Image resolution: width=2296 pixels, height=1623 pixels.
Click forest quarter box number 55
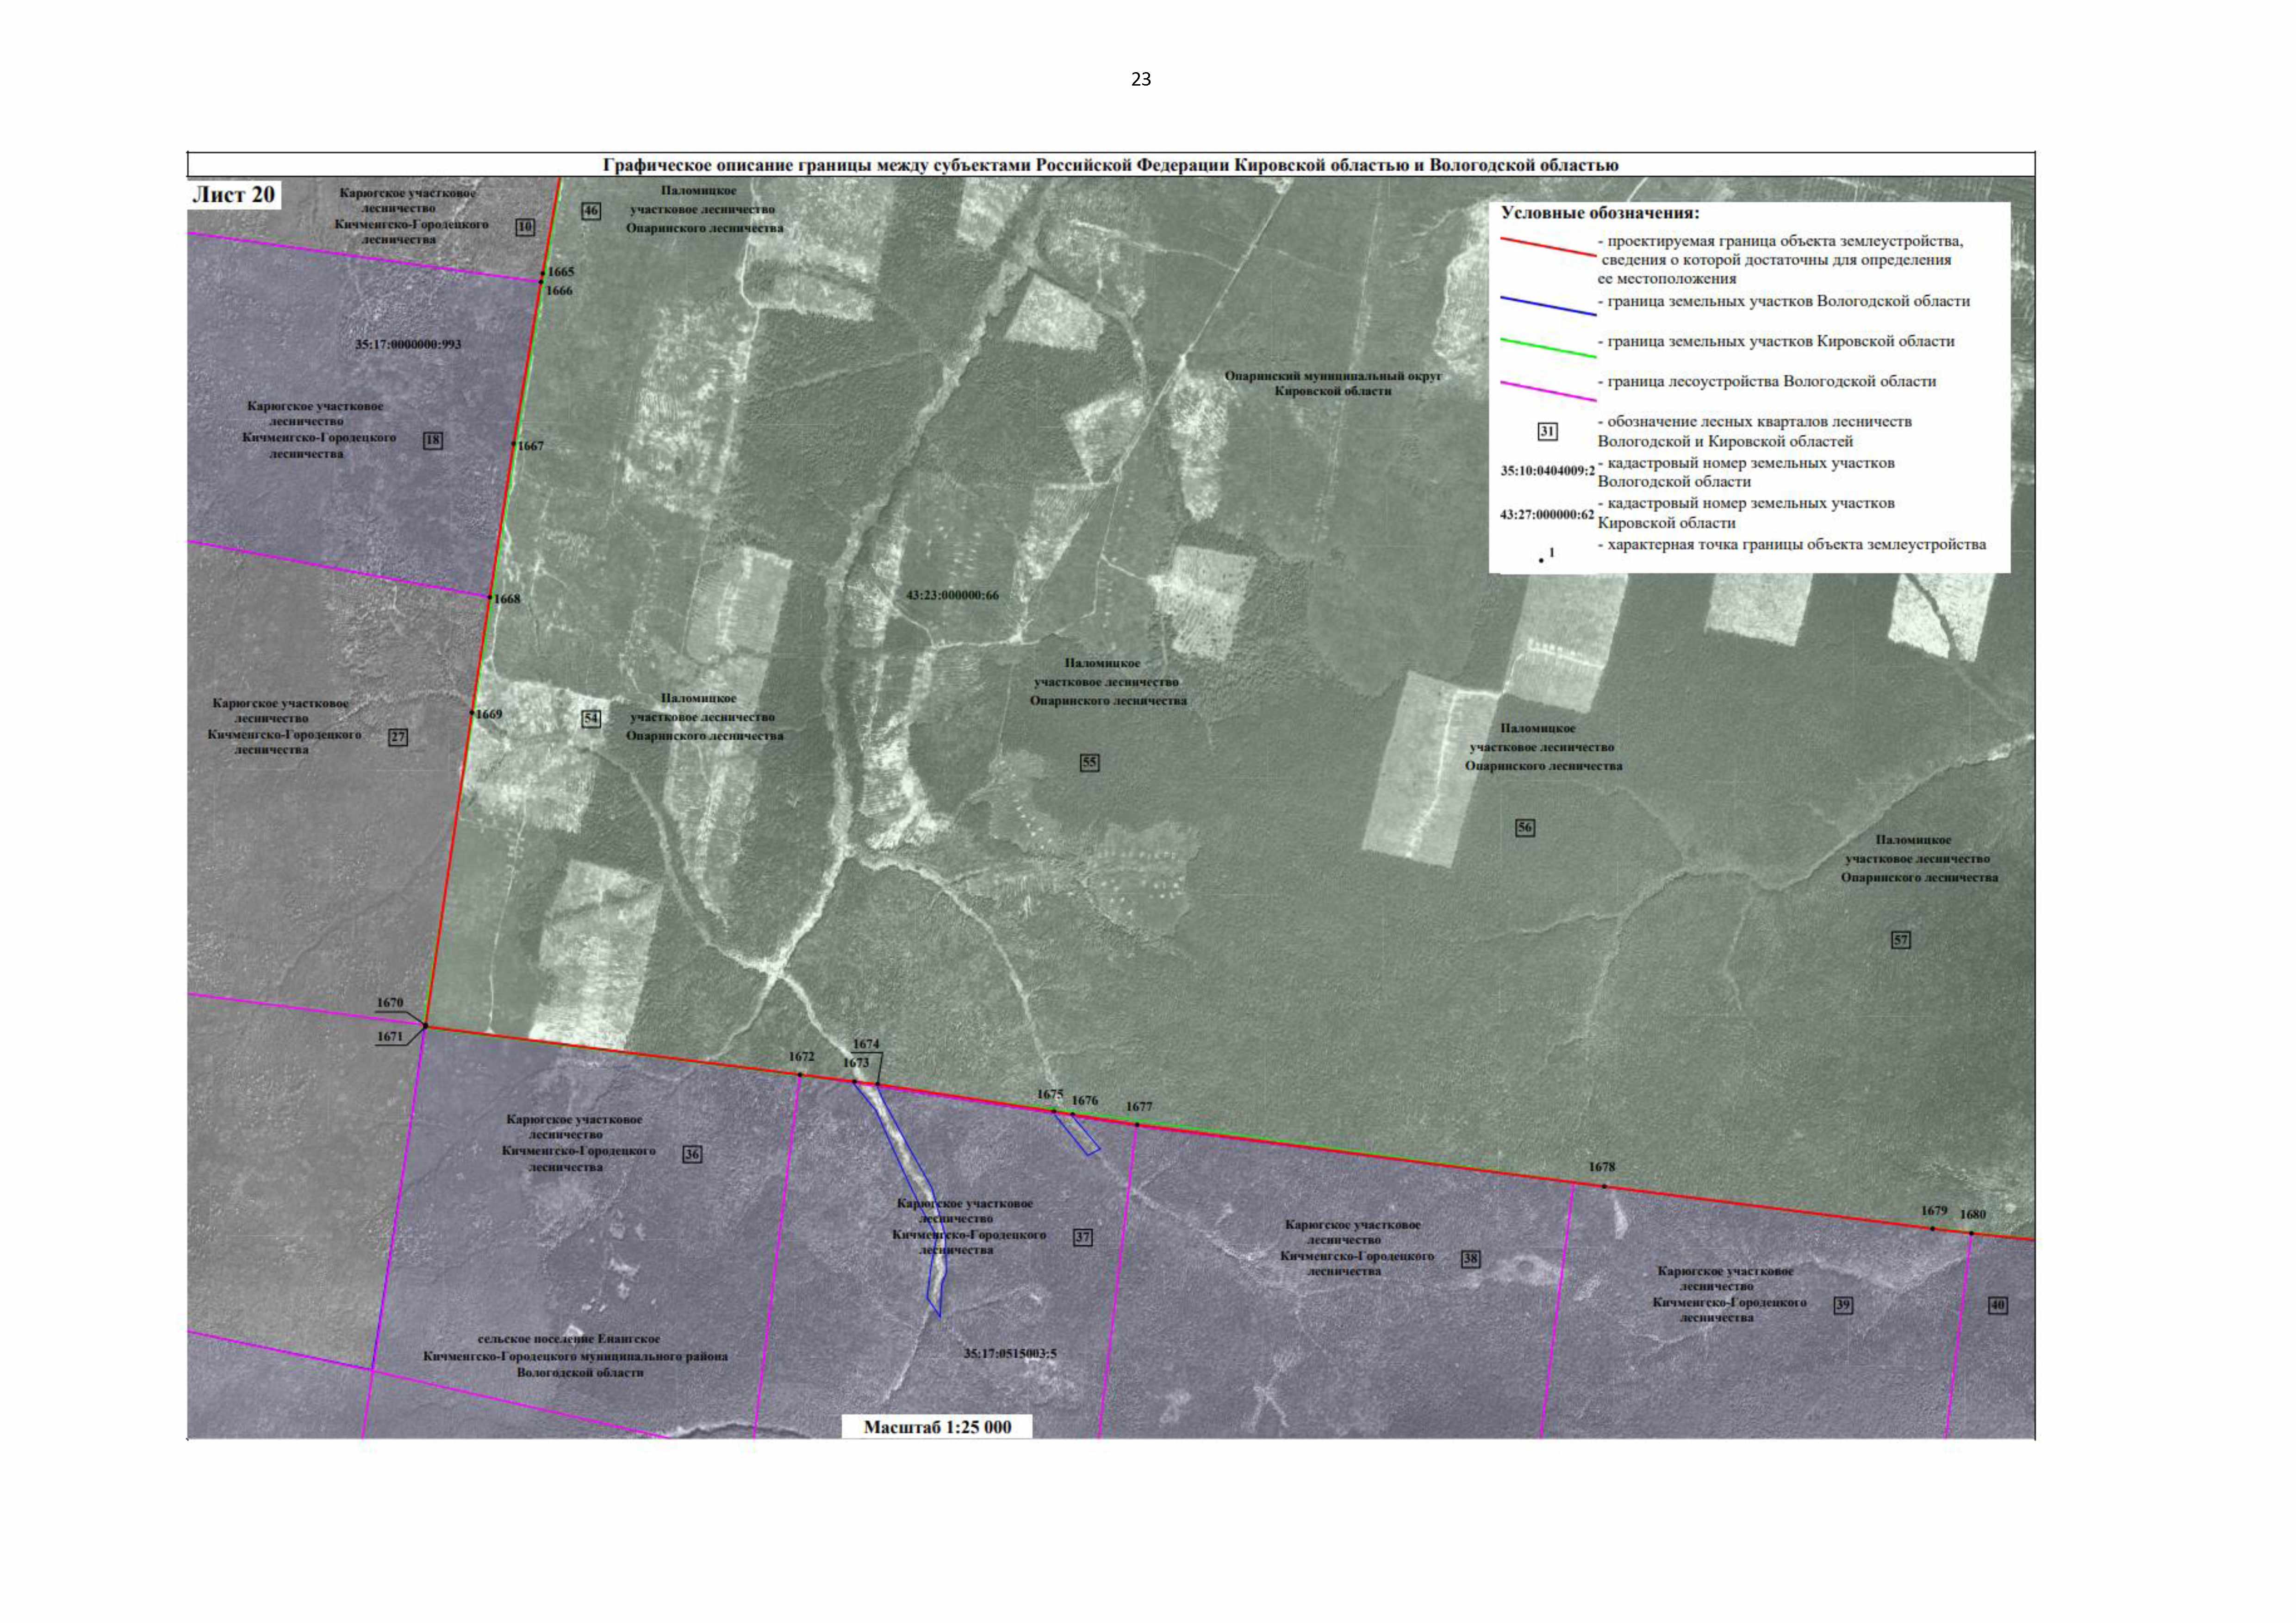click(1089, 762)
